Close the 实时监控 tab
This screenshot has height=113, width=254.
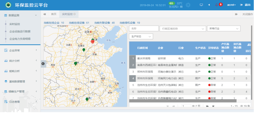pos(74,14)
